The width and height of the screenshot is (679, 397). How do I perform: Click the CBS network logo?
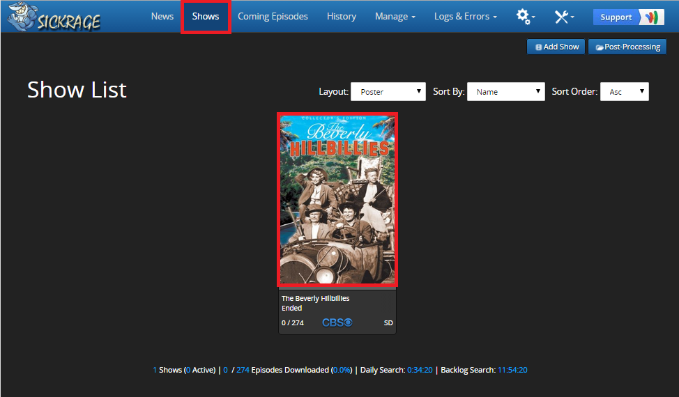click(337, 322)
